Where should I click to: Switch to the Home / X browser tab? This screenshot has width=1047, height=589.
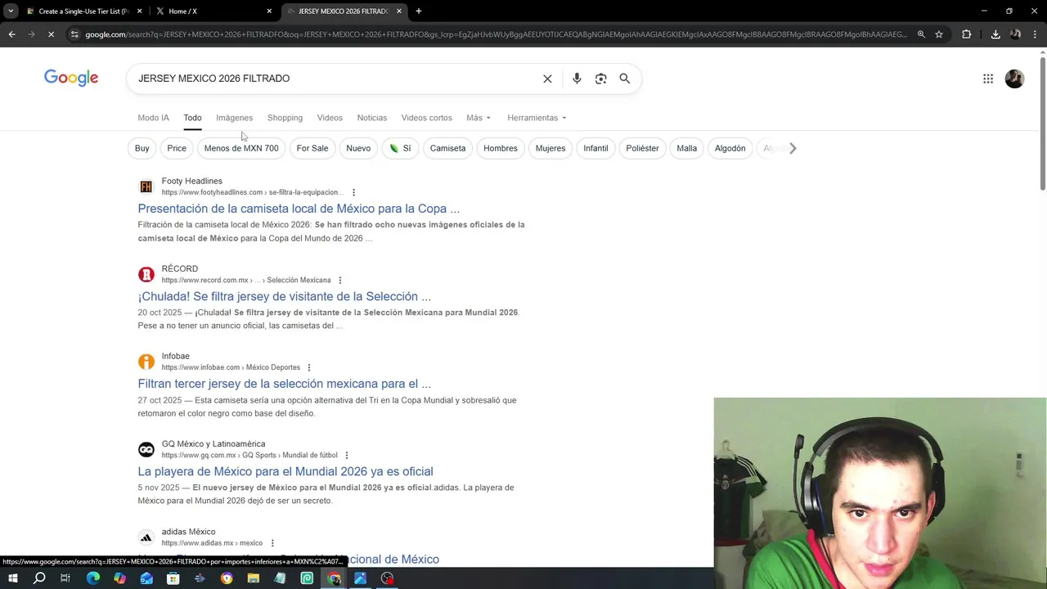(x=213, y=11)
